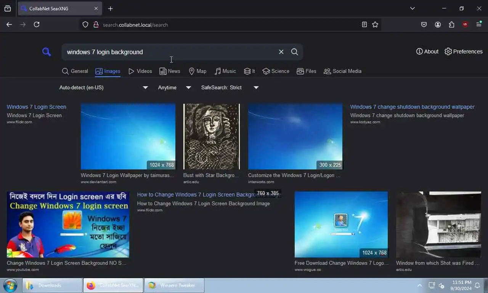Switch to the Science tab
The image size is (488, 293).
[276, 71]
